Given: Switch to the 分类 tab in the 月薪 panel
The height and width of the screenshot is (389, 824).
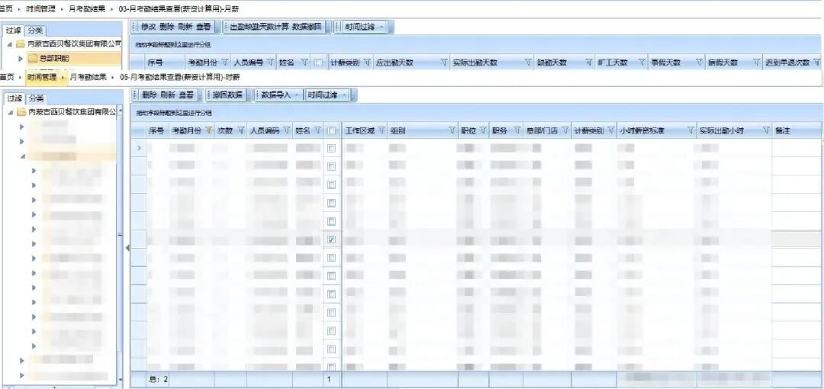Looking at the screenshot, I should tap(35, 30).
